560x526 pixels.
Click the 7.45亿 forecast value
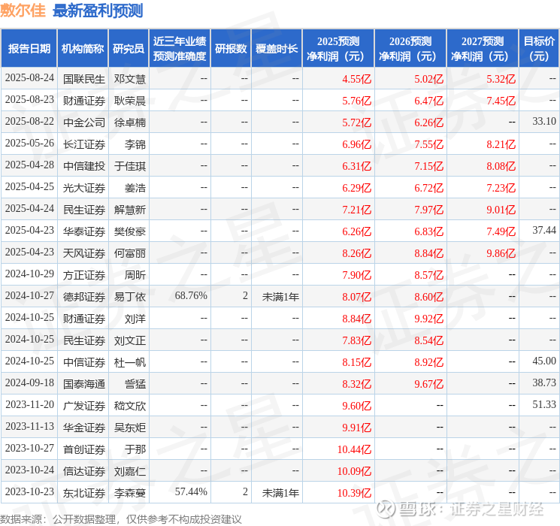click(501, 101)
